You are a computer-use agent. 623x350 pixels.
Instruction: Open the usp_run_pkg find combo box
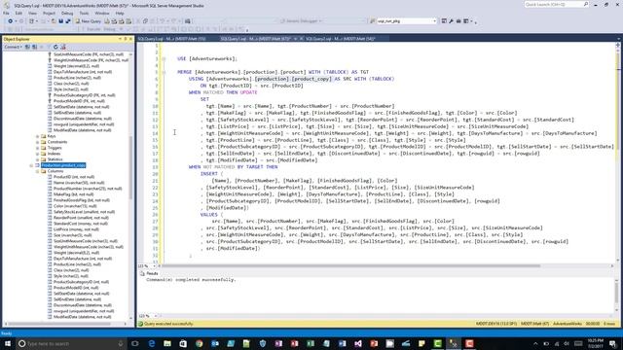[406, 21]
